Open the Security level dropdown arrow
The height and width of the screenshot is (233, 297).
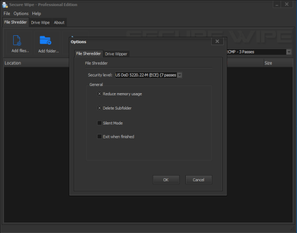tap(180, 75)
